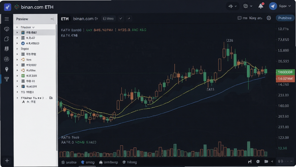296x167 pixels.
Task: Open the 'smiog' tab at chart bottom
Action: pos(88,162)
